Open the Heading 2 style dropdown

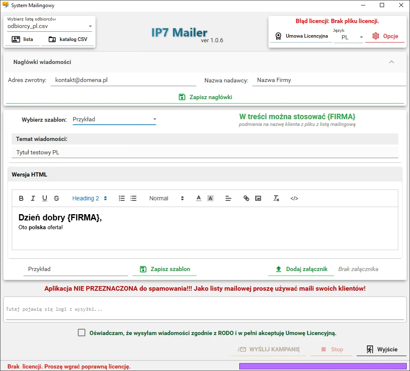click(x=90, y=198)
